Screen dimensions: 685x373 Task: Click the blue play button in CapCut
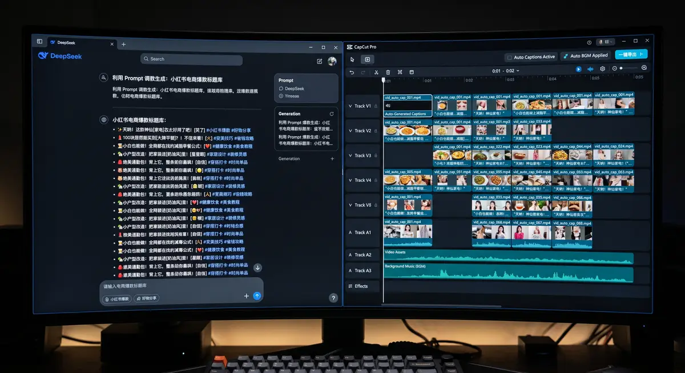coord(578,69)
